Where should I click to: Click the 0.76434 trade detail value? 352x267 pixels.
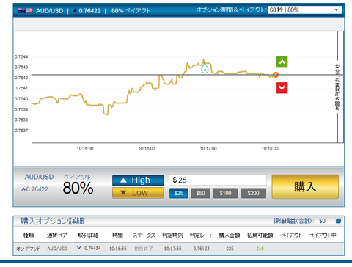tap(92, 249)
